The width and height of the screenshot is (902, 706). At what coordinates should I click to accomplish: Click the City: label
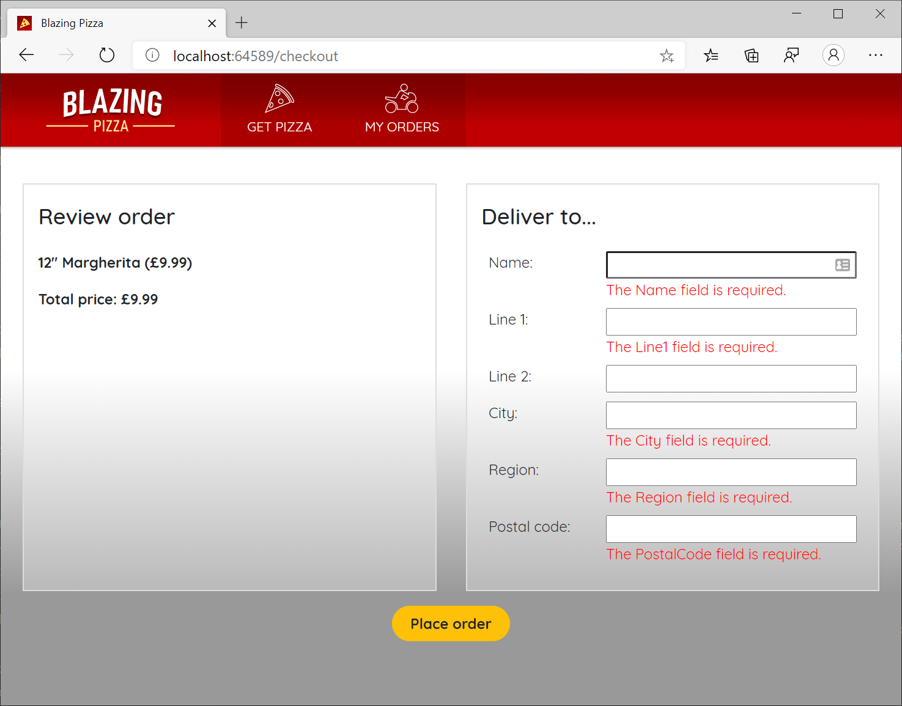[503, 413]
